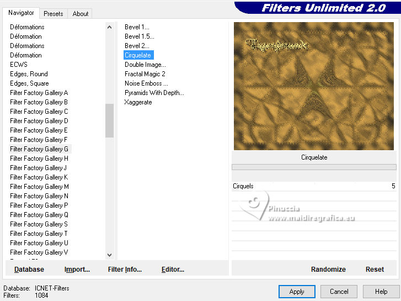
Task: Select Filter Factory Gallery T
Action: (39, 234)
